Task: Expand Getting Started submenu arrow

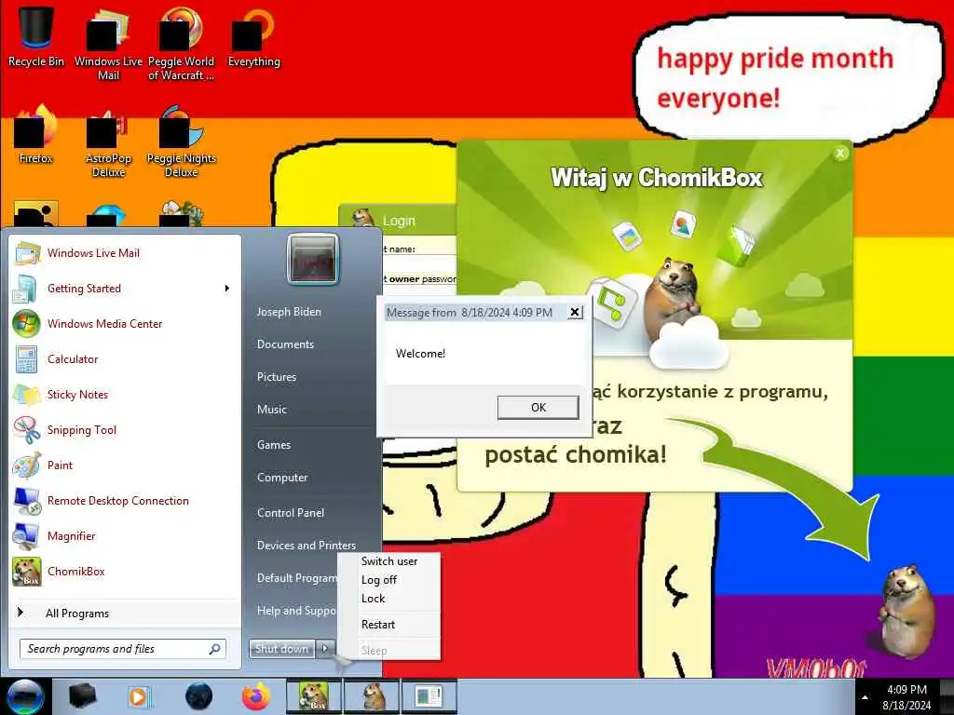Action: click(x=227, y=289)
